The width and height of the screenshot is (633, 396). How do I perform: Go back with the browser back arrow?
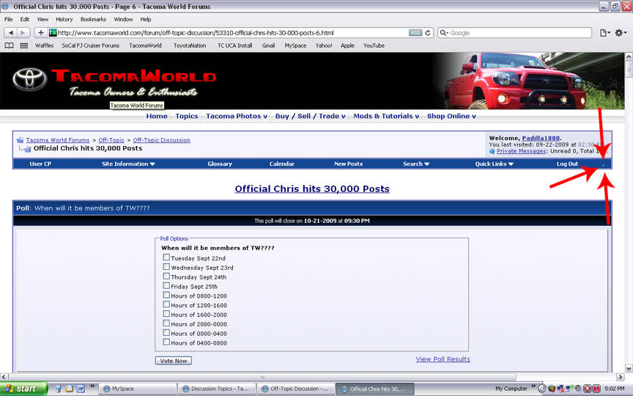10,33
